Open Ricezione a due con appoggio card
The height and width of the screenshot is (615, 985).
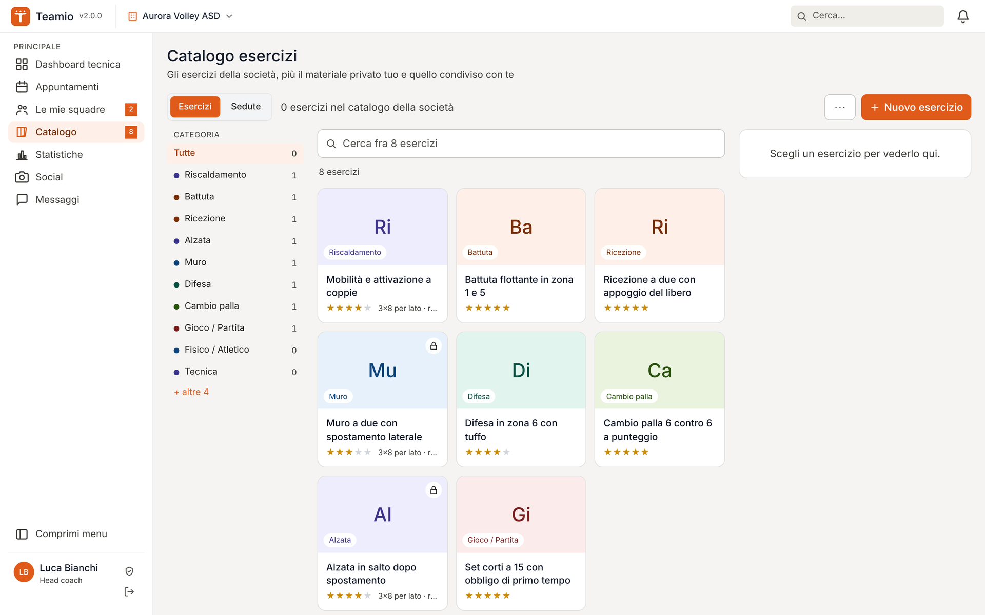[x=660, y=256]
